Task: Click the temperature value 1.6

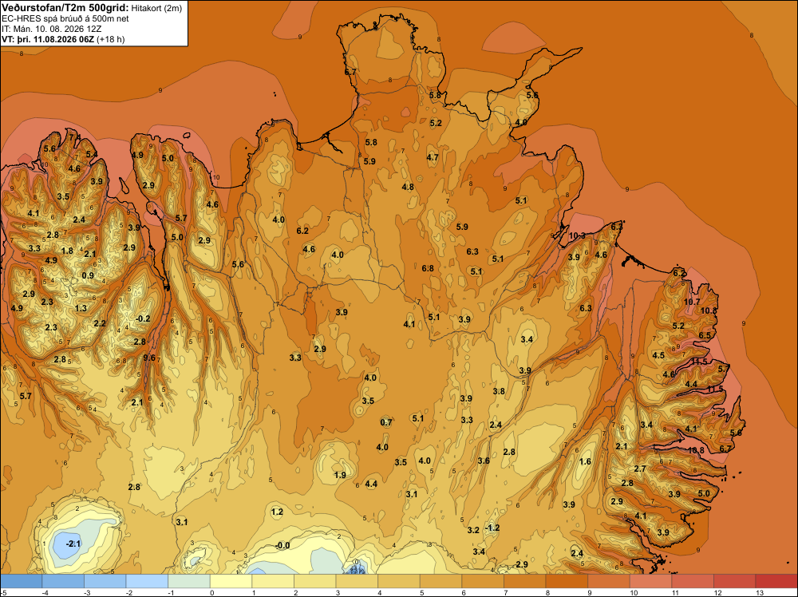Action: [585, 461]
